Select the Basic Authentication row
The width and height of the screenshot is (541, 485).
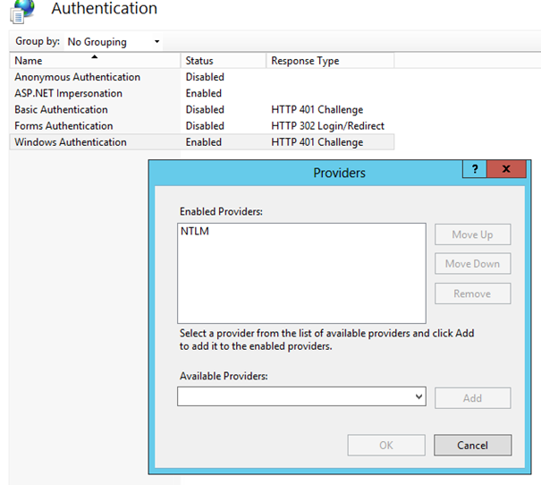(202, 109)
